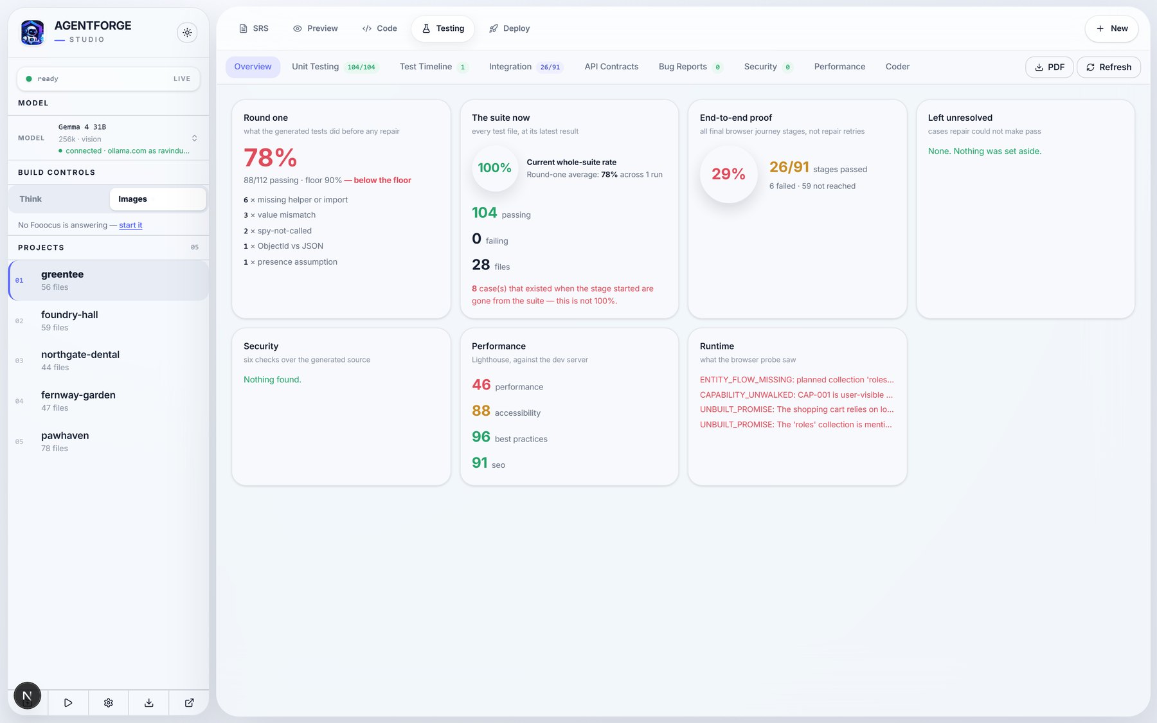Click '6 × missing helper or import'

[x=296, y=200]
